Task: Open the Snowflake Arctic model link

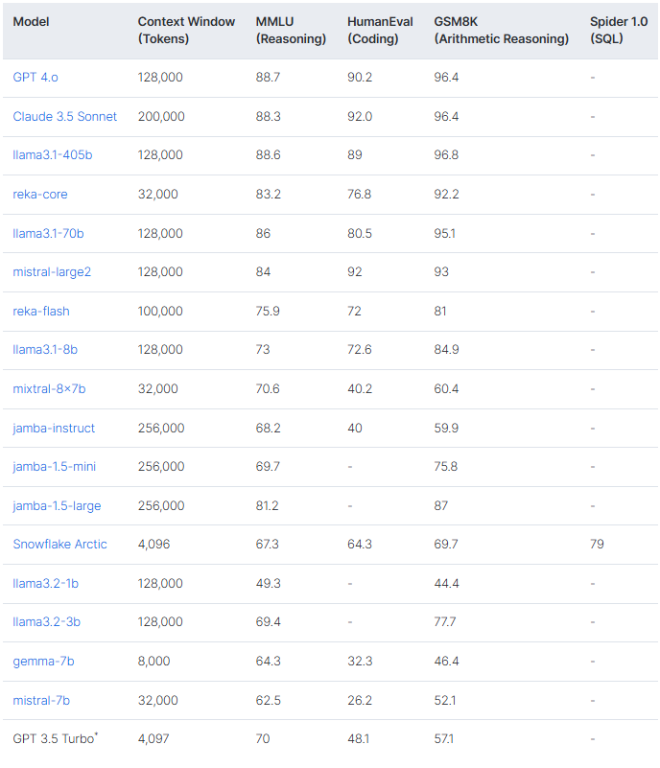Action: coord(59,544)
